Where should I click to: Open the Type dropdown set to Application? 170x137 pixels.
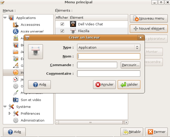click(x=109, y=47)
